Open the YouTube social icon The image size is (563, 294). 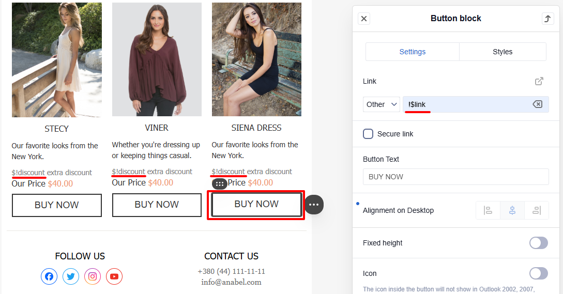[x=114, y=276]
